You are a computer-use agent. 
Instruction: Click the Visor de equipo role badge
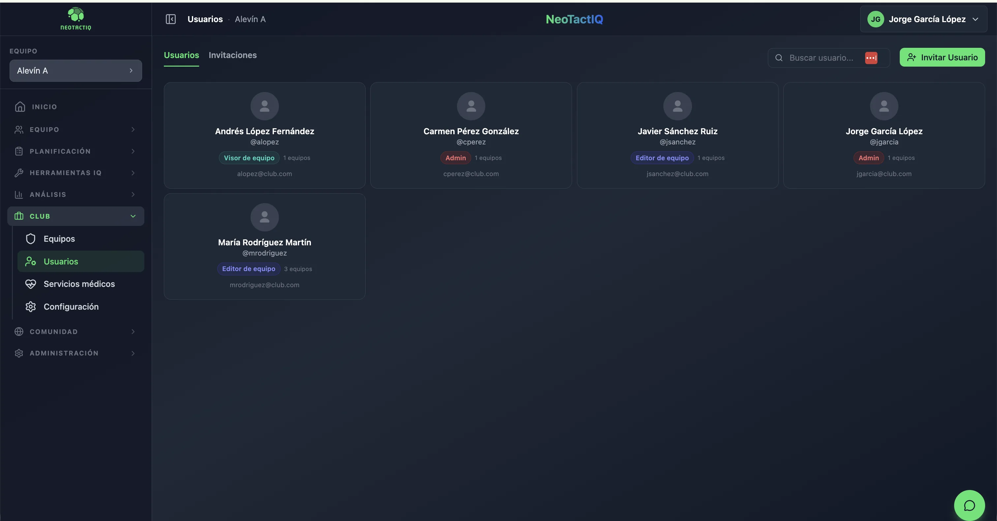(249, 158)
